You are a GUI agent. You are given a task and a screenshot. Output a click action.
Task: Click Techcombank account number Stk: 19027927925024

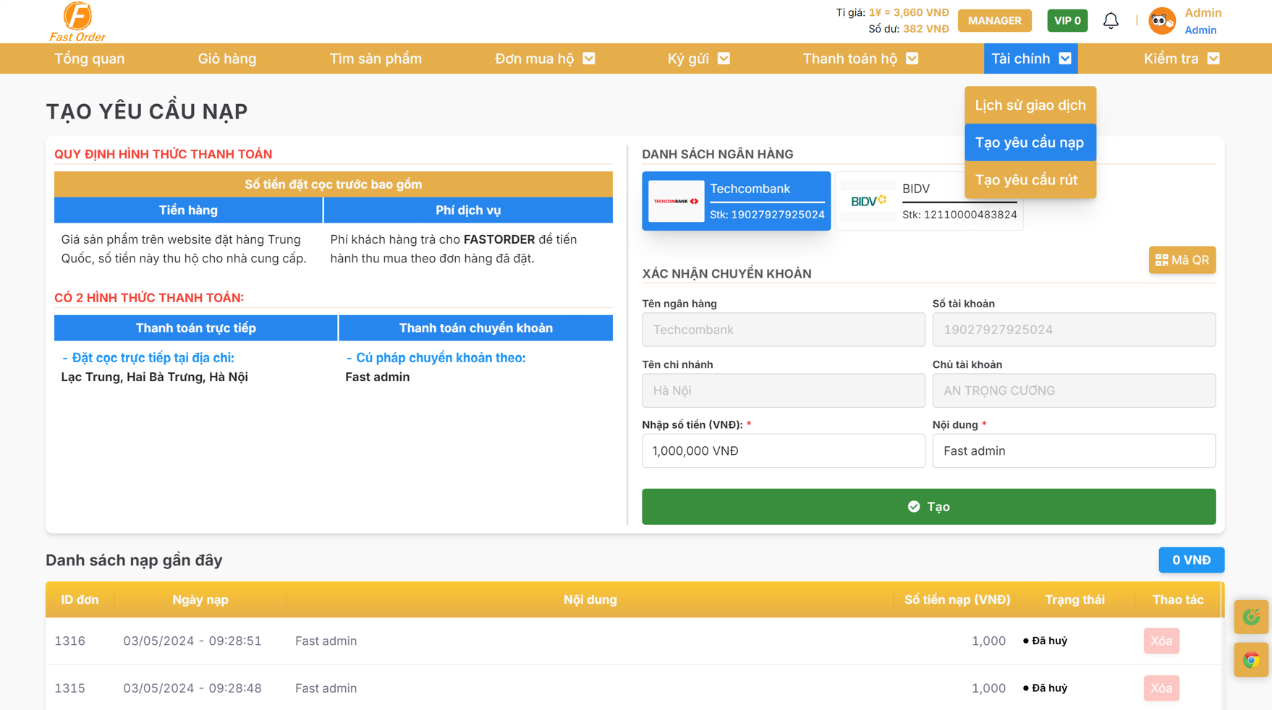[767, 215]
